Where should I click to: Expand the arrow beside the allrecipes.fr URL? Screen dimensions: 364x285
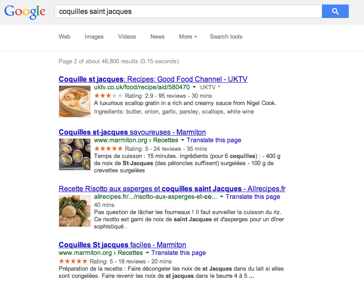click(221, 197)
